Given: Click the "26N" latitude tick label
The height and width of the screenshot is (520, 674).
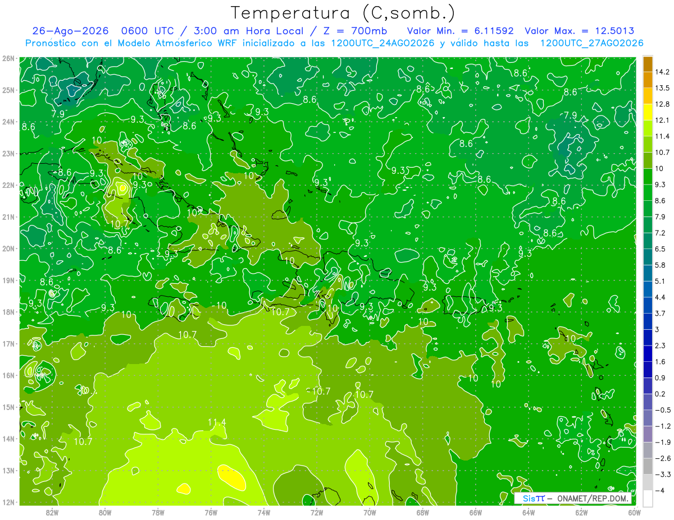Looking at the screenshot, I should [8, 58].
